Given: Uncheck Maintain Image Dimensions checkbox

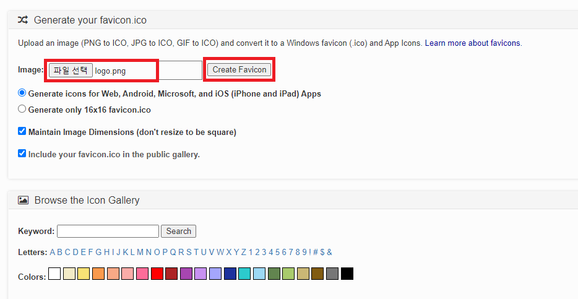Looking at the screenshot, I should click(22, 131).
